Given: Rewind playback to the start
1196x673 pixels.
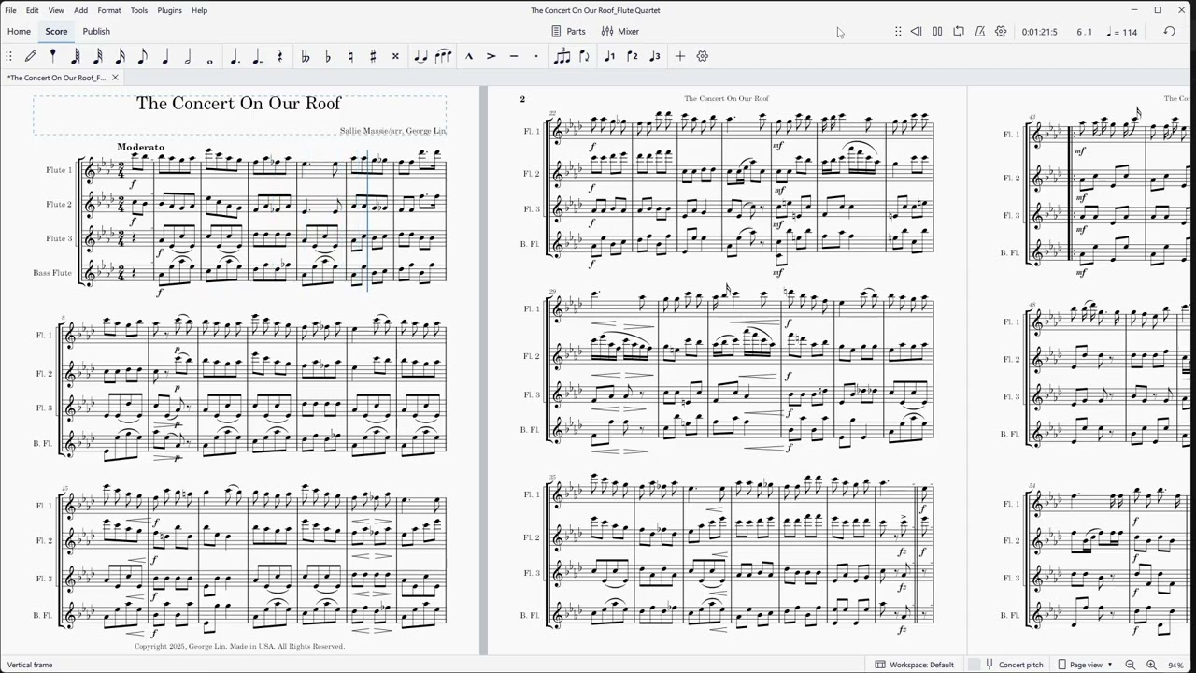Looking at the screenshot, I should pyautogui.click(x=917, y=32).
